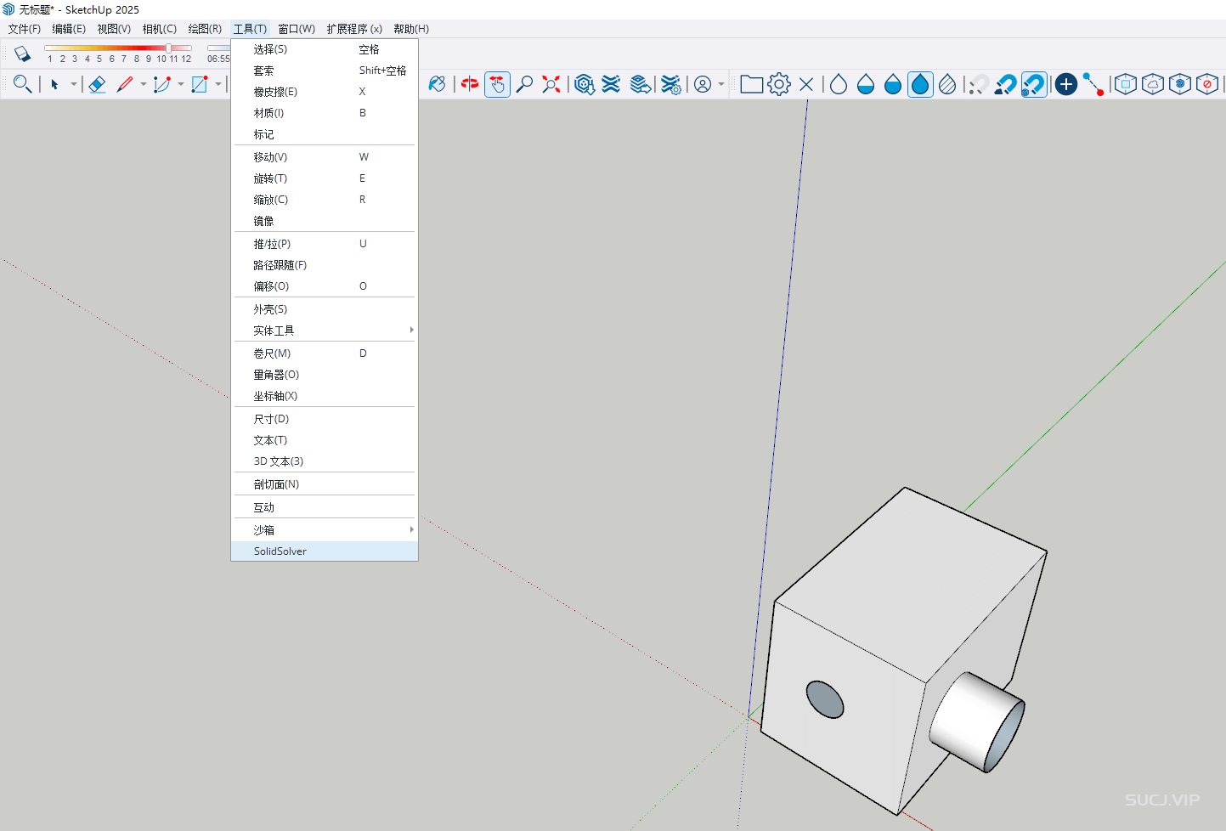The width and height of the screenshot is (1226, 831).
Task: Expand the 沙箱 submenu
Action: click(325, 530)
